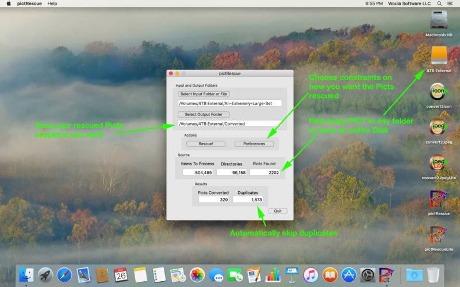Screen dimensions: 460x287
Task: Open System Preferences gear in dock
Action: (367, 276)
